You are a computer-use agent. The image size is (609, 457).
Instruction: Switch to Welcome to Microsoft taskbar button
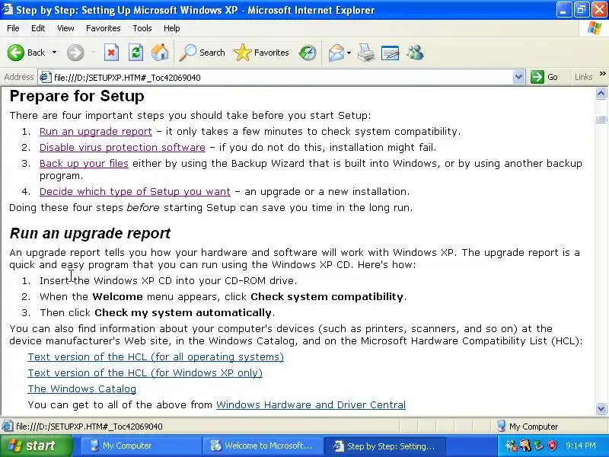263,446
